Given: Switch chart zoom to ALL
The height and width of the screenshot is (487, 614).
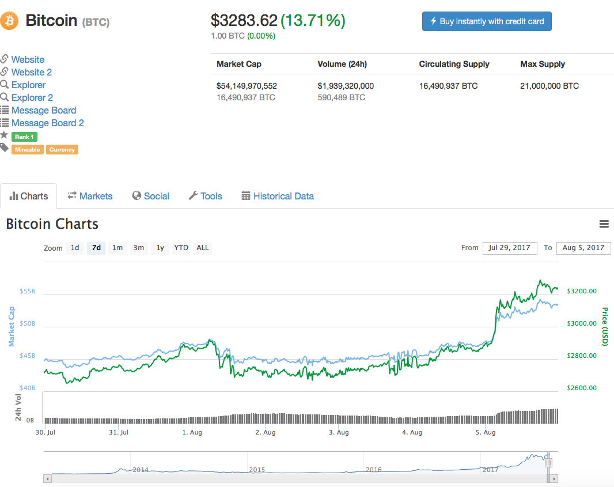Looking at the screenshot, I should click(202, 248).
